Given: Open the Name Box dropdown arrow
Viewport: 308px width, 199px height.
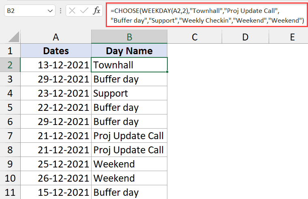Looking at the screenshot, I should coord(50,11).
